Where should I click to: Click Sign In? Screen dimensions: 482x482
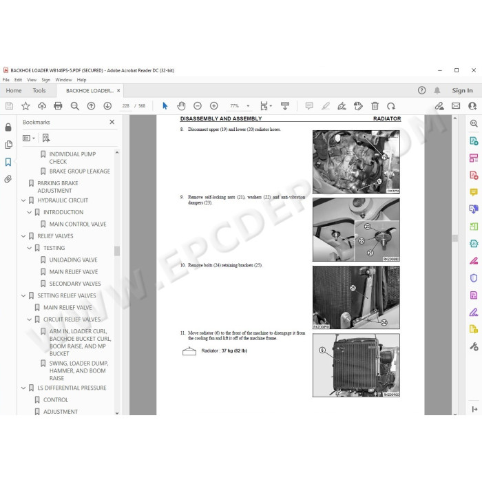click(x=462, y=90)
